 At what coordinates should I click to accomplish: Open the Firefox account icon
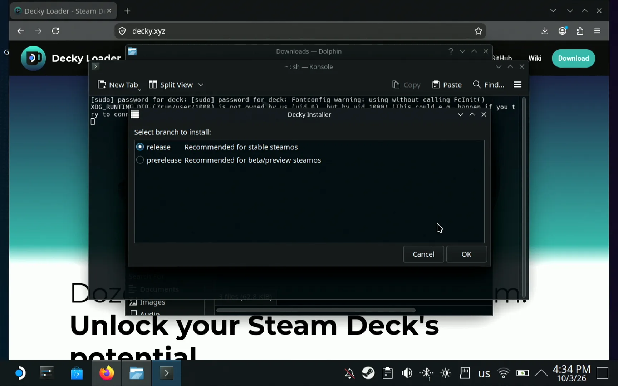563,31
